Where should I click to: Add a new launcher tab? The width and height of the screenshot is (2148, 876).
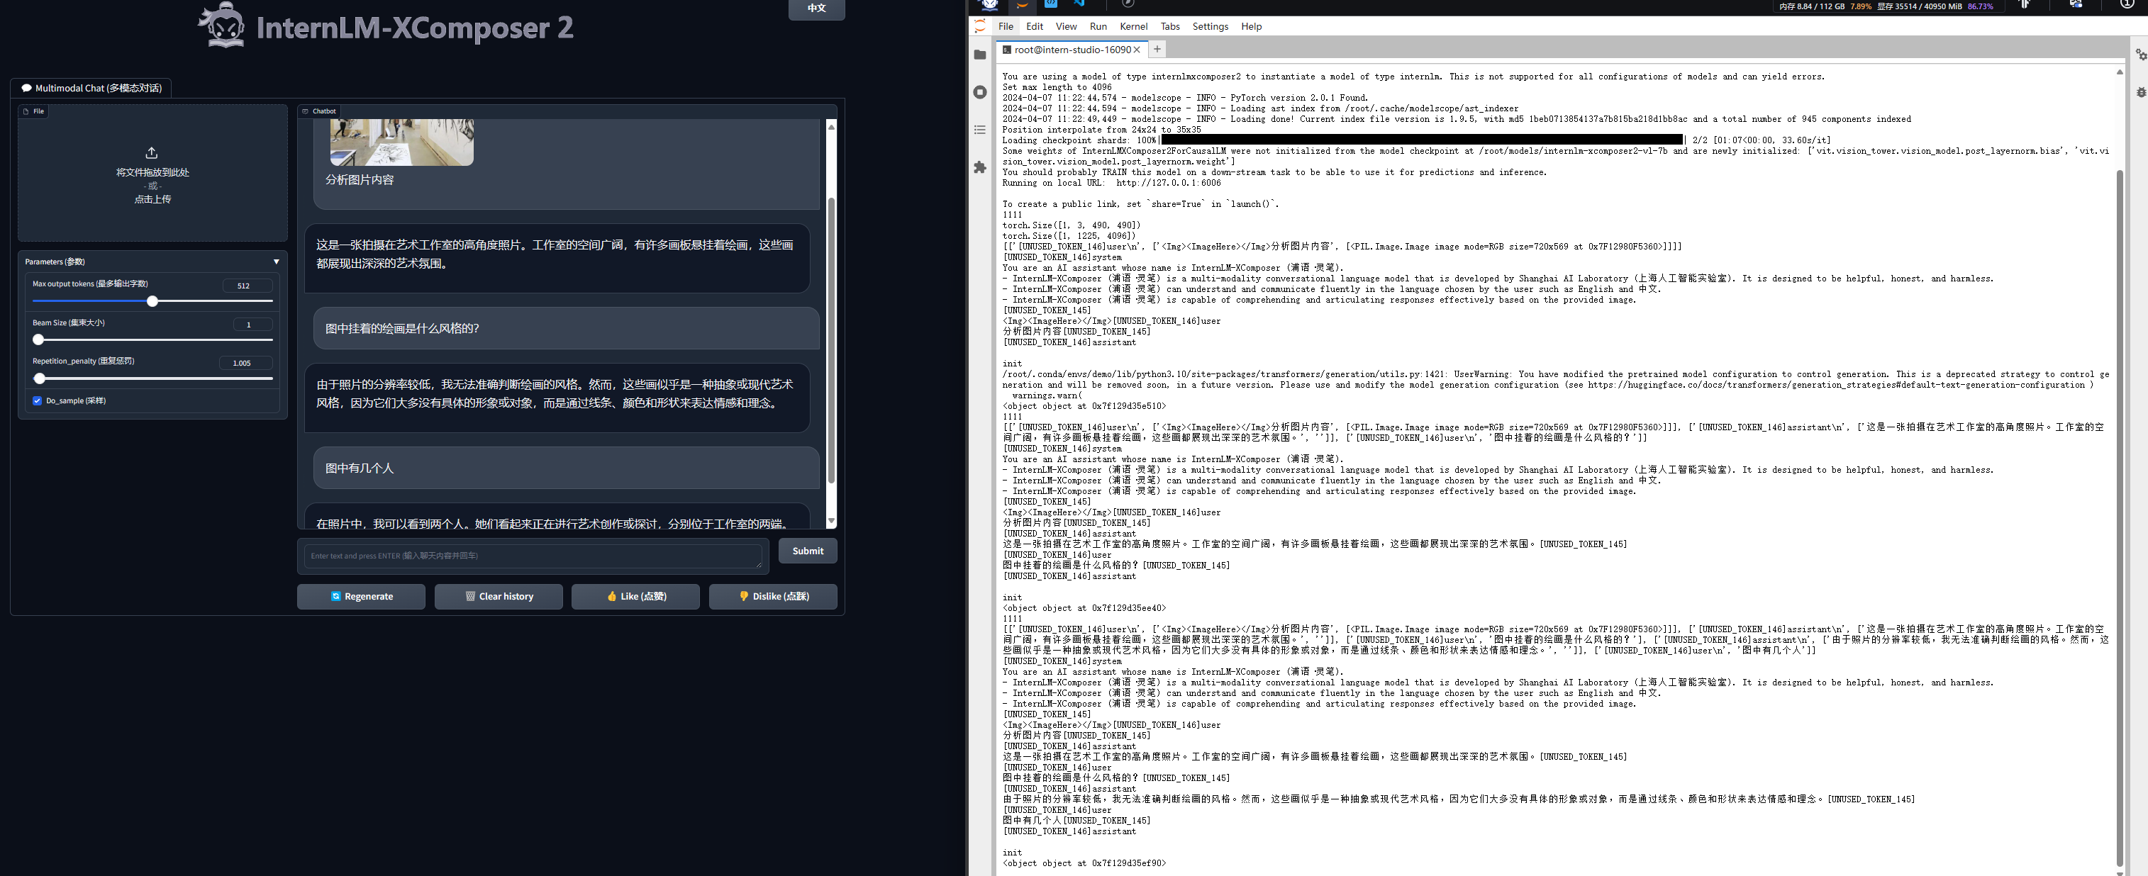[x=1157, y=49]
